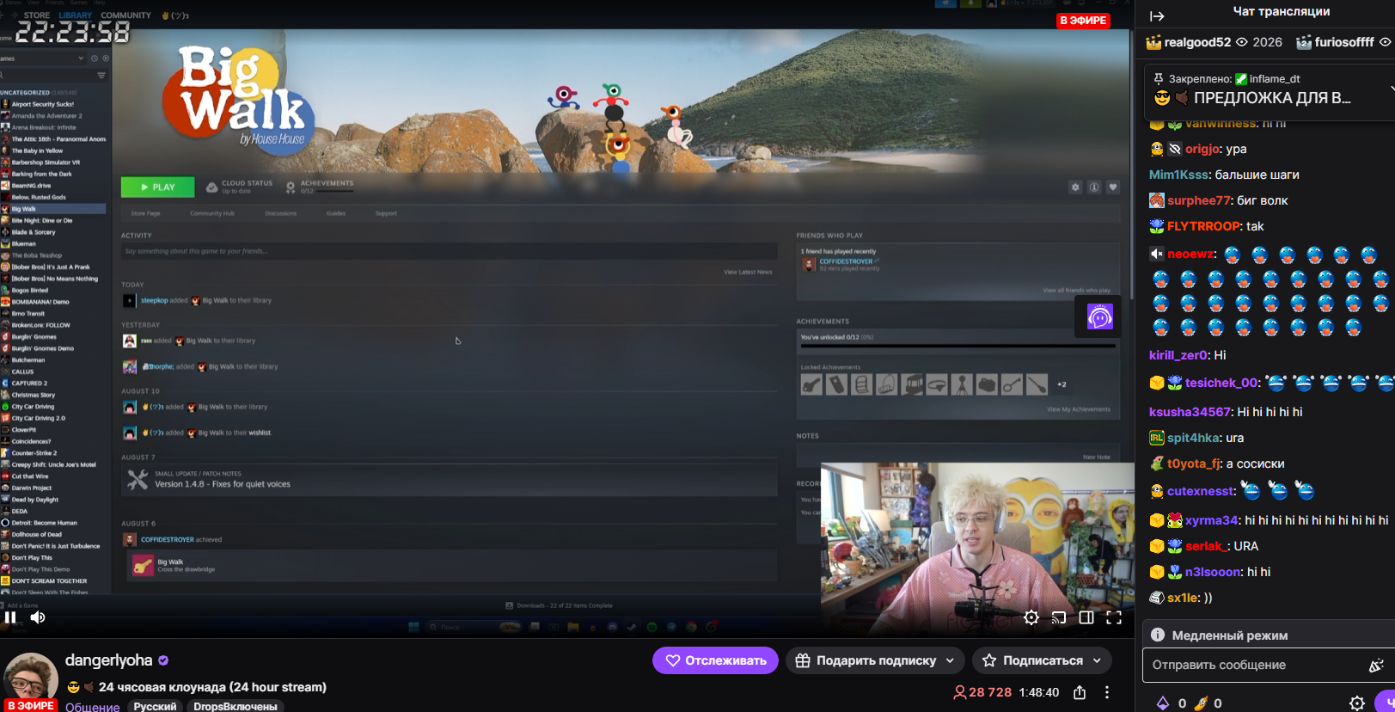The image size is (1395, 712).
Task: Toggle theater mode on the player
Action: (1086, 617)
